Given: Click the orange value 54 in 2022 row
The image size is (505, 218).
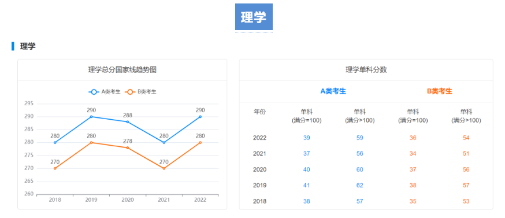Looking at the screenshot, I should coord(466,138).
